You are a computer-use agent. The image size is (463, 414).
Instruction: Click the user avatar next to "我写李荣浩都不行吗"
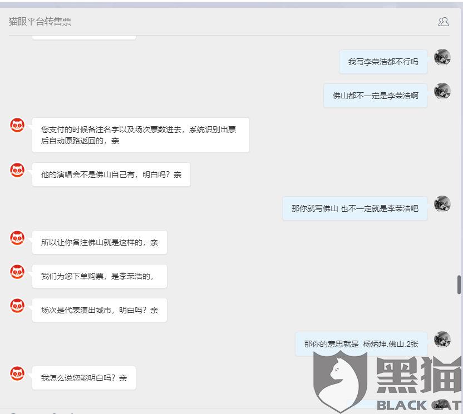[442, 57]
